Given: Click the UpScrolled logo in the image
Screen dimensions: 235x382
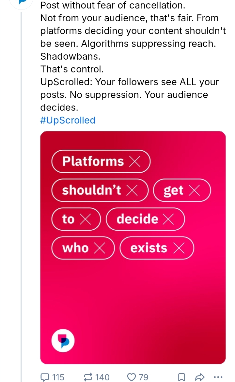Looking at the screenshot, I should (63, 341).
